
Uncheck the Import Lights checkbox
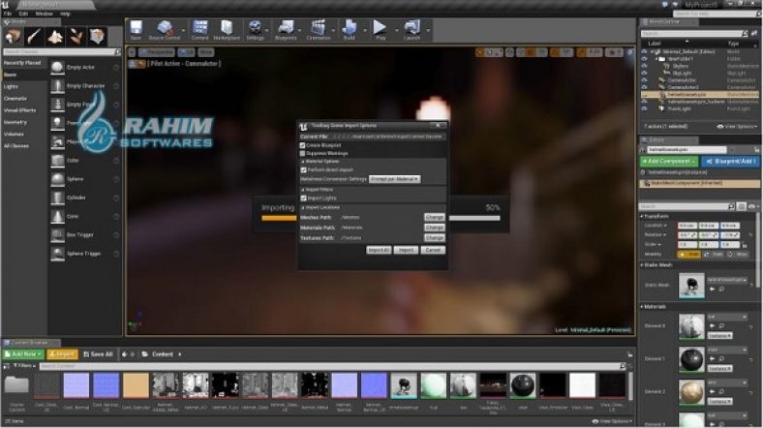303,198
